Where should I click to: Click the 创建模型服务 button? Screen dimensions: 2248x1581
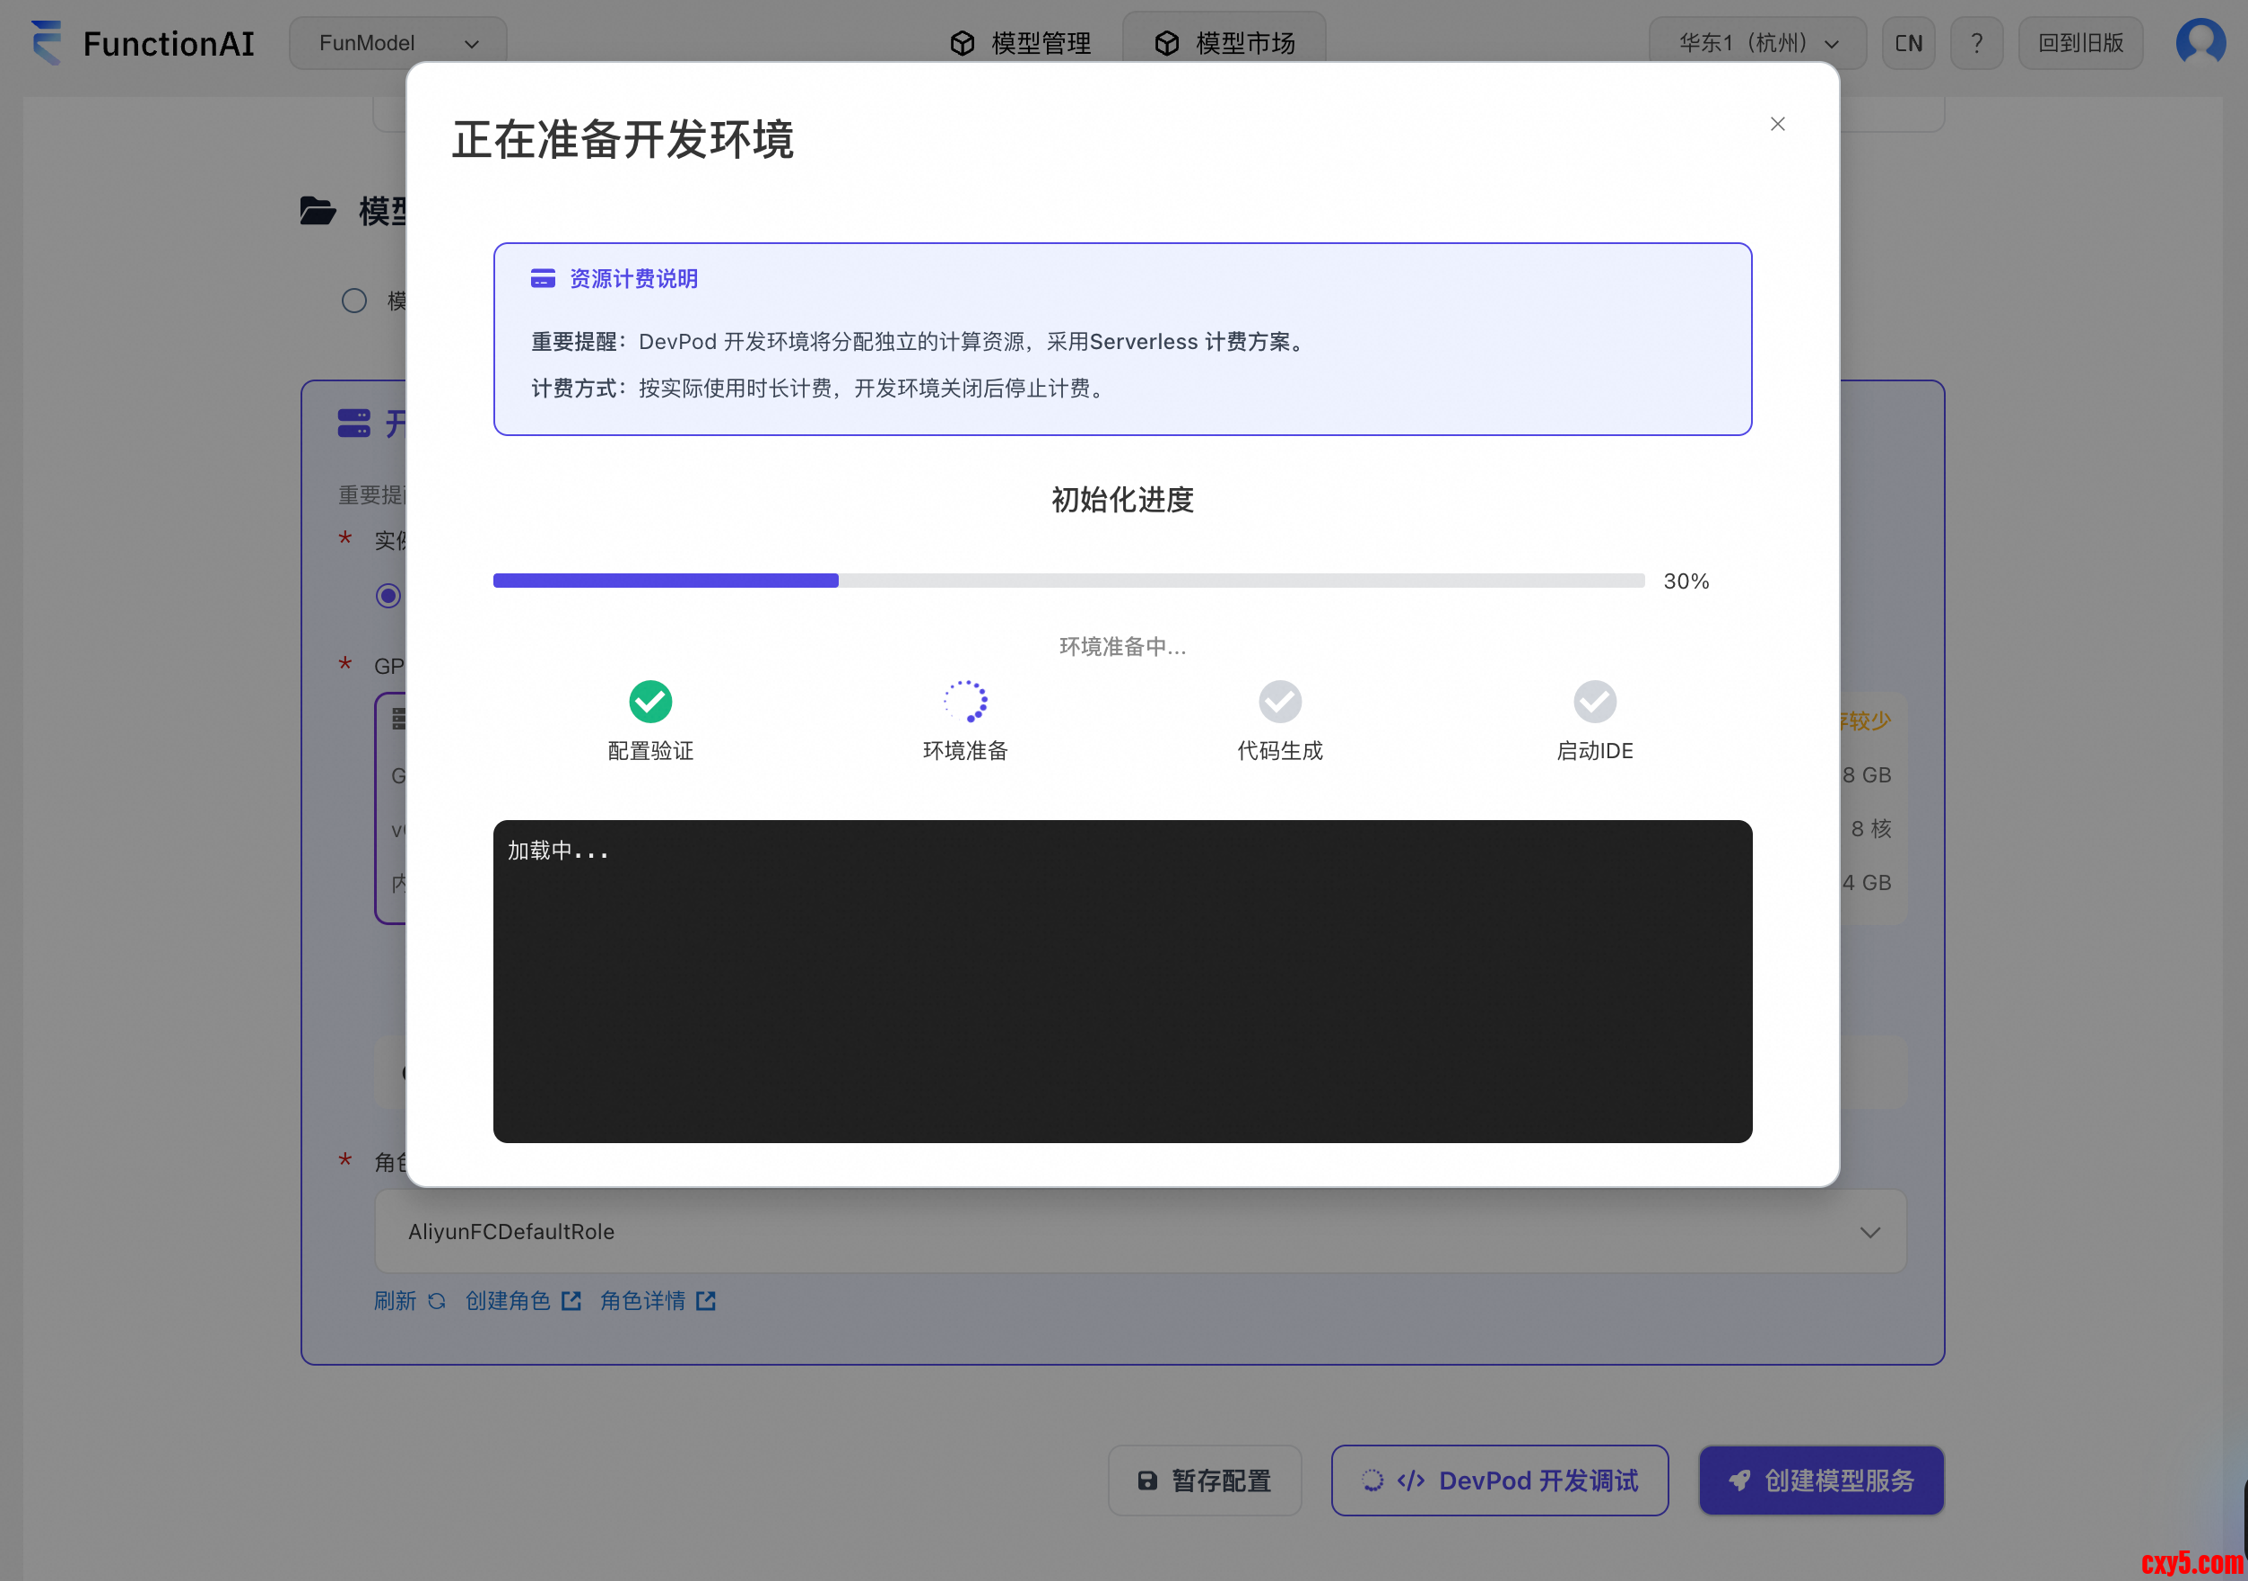(x=1820, y=1481)
